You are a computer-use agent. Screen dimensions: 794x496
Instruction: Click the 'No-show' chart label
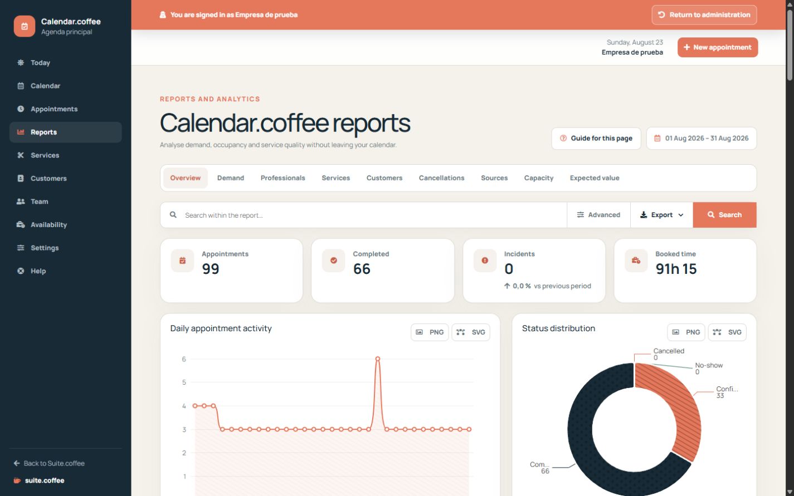(x=709, y=366)
